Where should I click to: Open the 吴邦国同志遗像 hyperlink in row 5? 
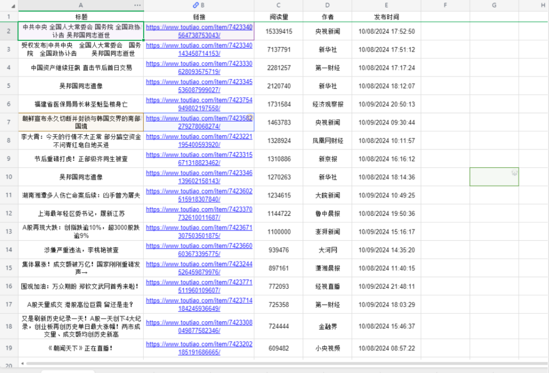(x=199, y=86)
